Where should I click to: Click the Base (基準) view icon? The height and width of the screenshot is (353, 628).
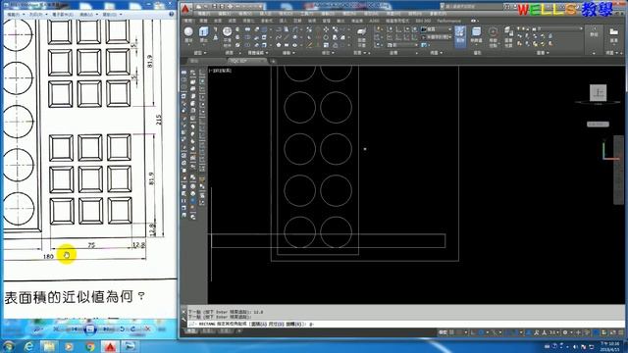coord(613,35)
